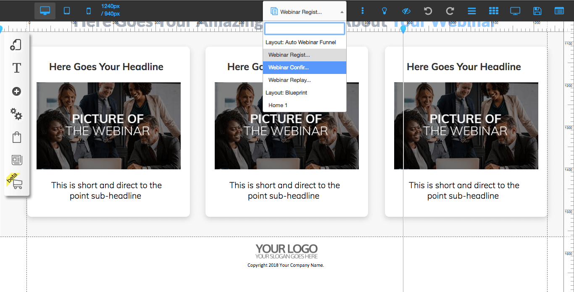574x292 pixels.
Task: Click the blue ruler guide marker
Action: [x=403, y=29]
